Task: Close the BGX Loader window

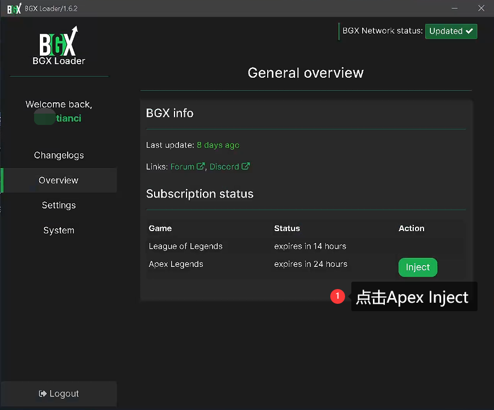Action: pos(481,8)
